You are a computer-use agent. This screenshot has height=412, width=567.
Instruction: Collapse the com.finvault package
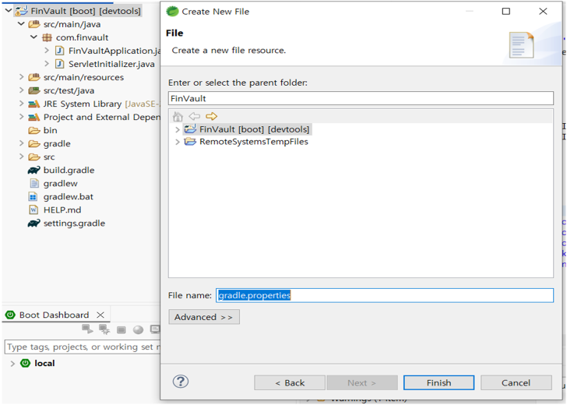click(x=33, y=37)
